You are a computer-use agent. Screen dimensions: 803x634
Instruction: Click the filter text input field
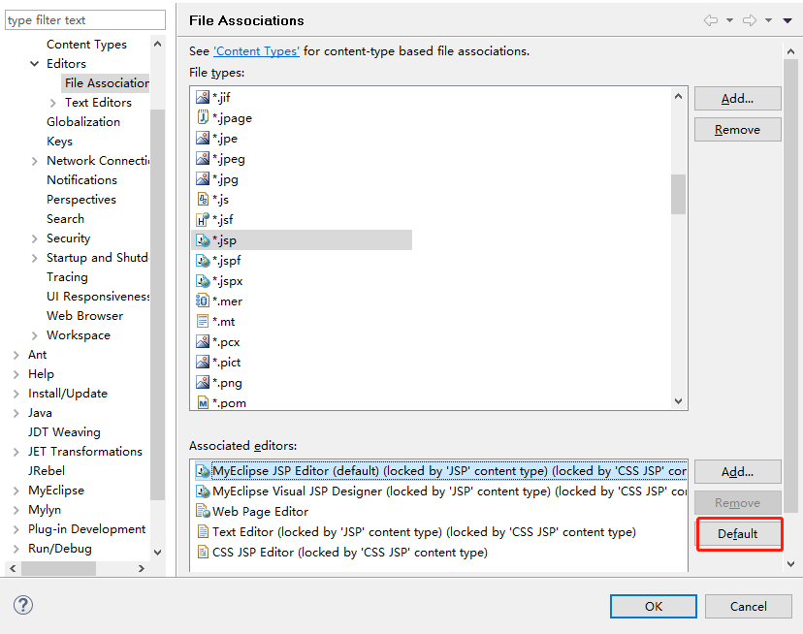[85, 20]
